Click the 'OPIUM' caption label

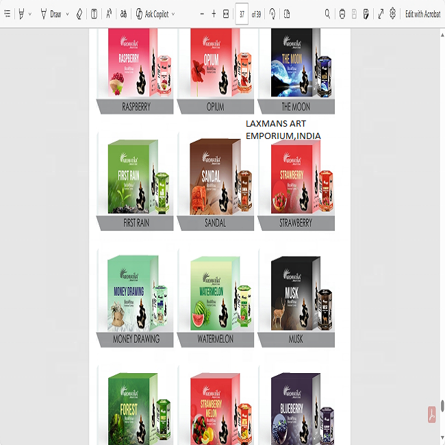coord(216,107)
